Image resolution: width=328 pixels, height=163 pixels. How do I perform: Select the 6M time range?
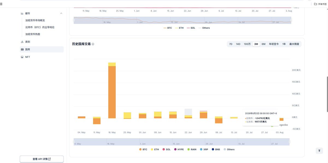[263, 44]
